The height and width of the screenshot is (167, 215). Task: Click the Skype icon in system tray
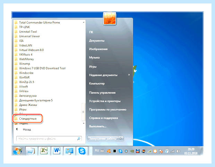coord(120,151)
